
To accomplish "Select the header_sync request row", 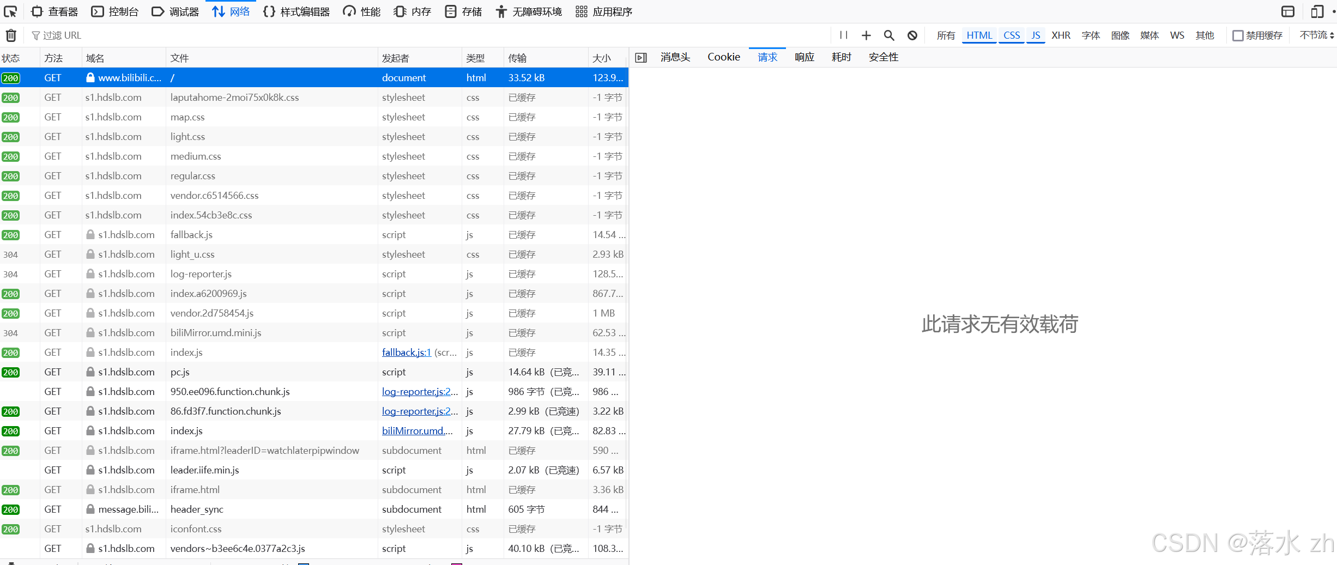I will point(314,509).
